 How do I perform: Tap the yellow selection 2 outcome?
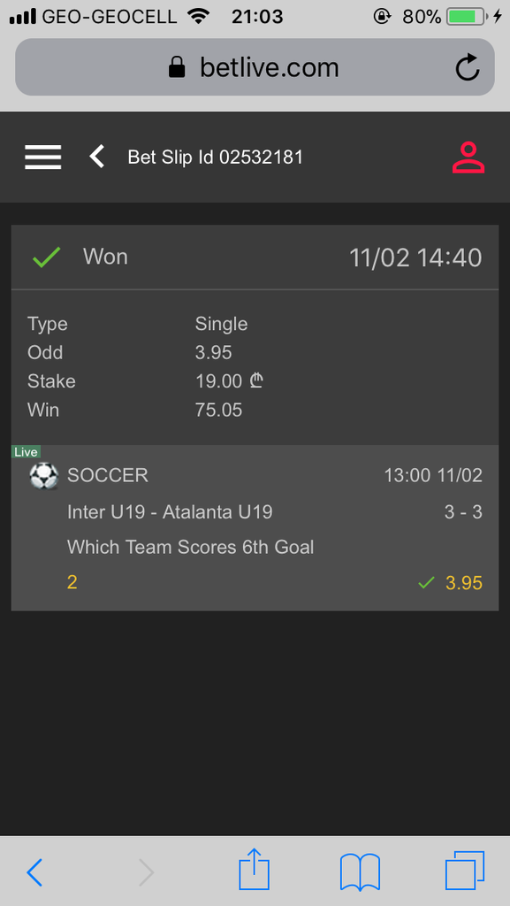click(x=72, y=582)
